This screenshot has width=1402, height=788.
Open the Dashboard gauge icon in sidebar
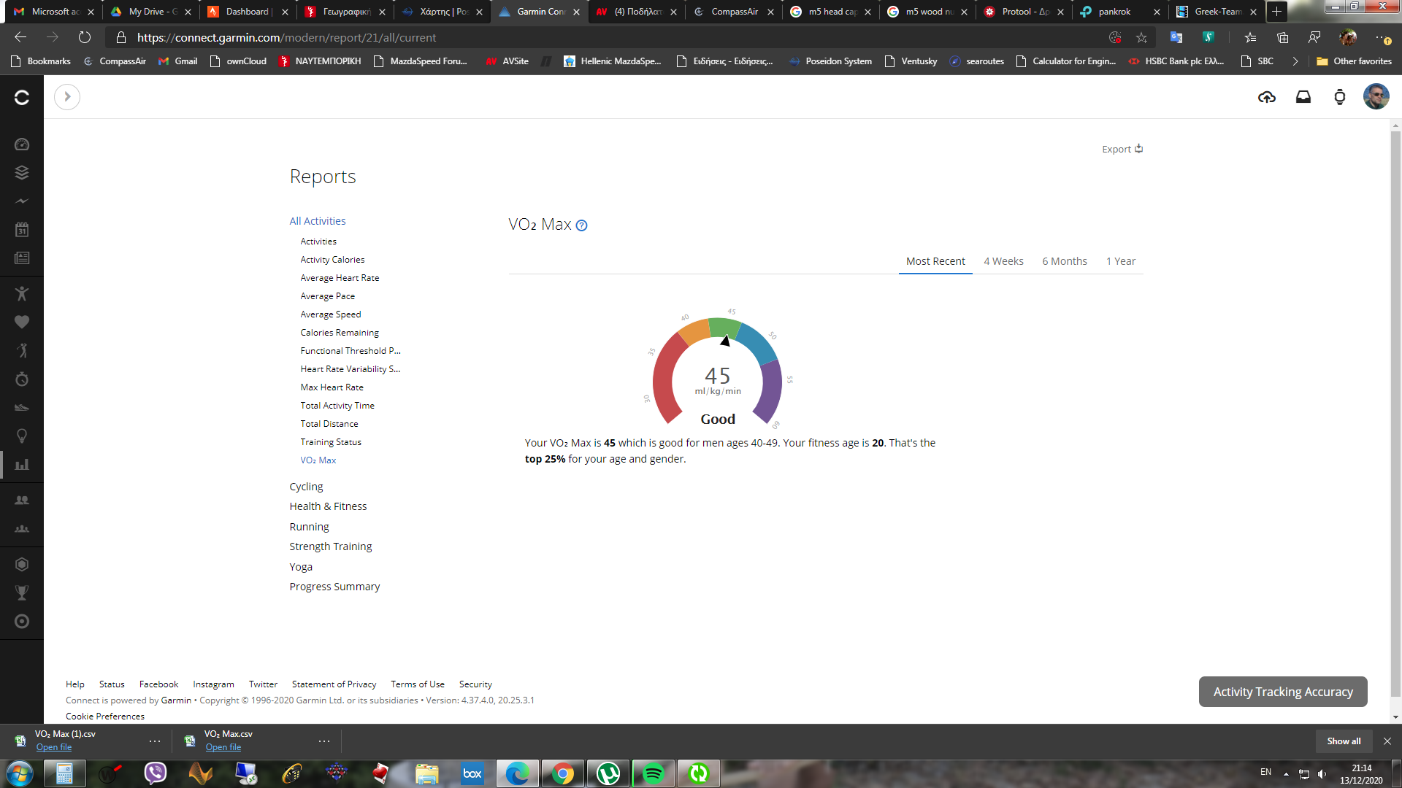22,144
